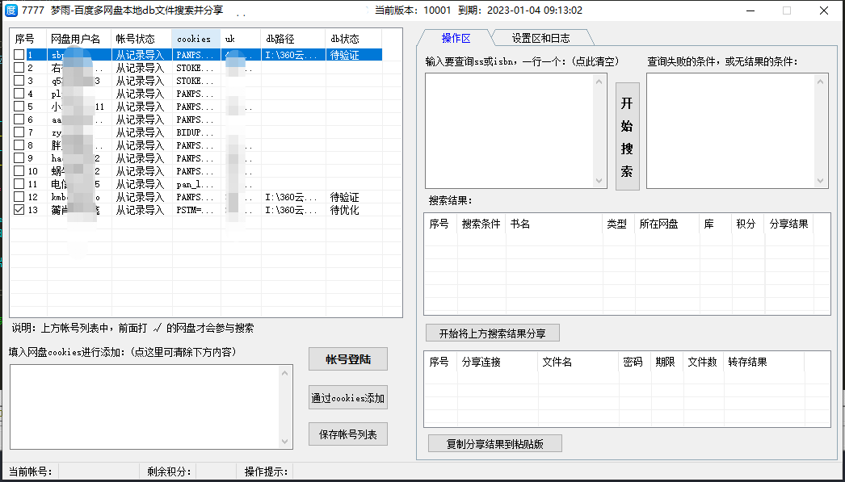Check the row 5 account checkbox
The height and width of the screenshot is (482, 845).
click(19, 107)
